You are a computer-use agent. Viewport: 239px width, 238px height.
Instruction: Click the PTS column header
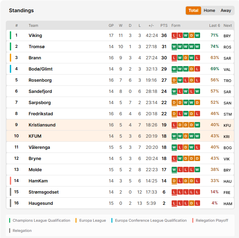pos(164,25)
